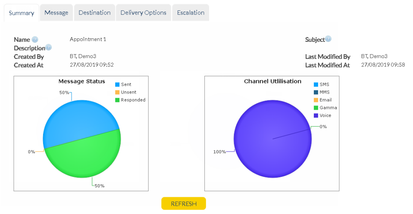Image resolution: width=413 pixels, height=214 pixels.
Task: Click the Gamma legend color swatch
Action: [316, 108]
